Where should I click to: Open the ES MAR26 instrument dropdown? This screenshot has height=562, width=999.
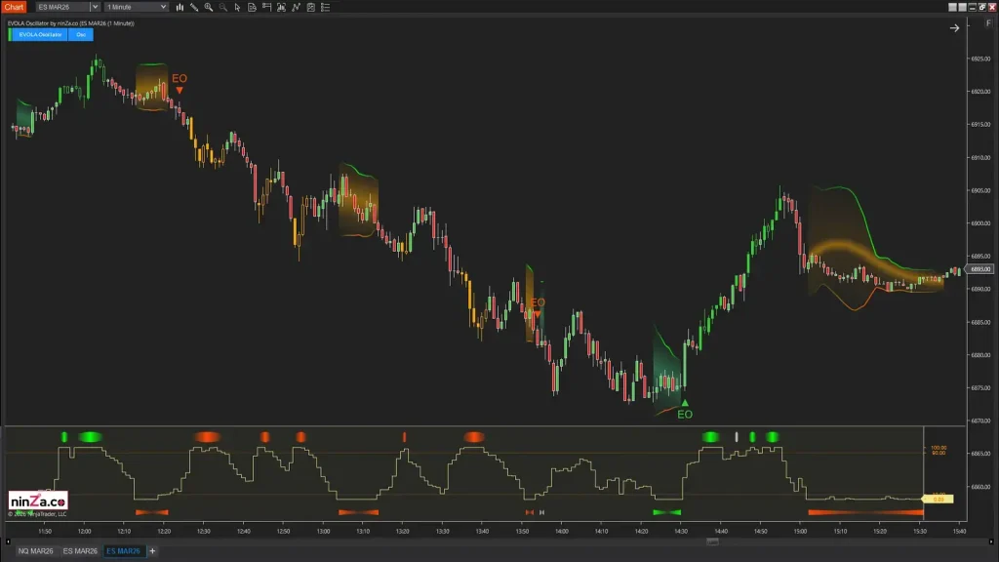(x=95, y=7)
